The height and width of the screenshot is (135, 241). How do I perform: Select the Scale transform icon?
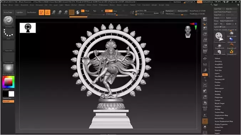coord(60,12)
